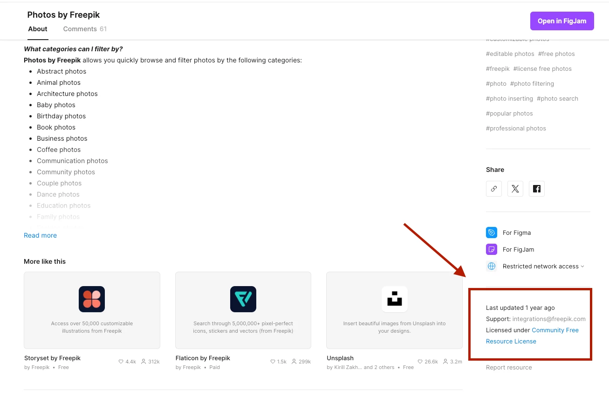This screenshot has width=609, height=397.
Task: Click the More like this heading
Action: pyautogui.click(x=45, y=261)
